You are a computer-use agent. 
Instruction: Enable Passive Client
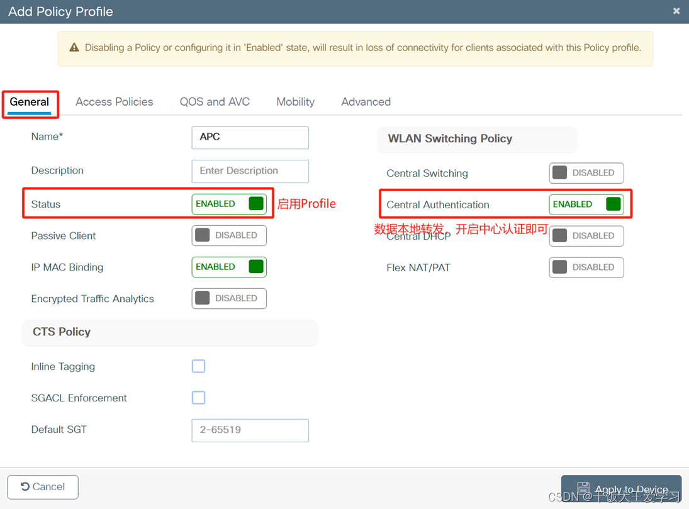coord(229,235)
